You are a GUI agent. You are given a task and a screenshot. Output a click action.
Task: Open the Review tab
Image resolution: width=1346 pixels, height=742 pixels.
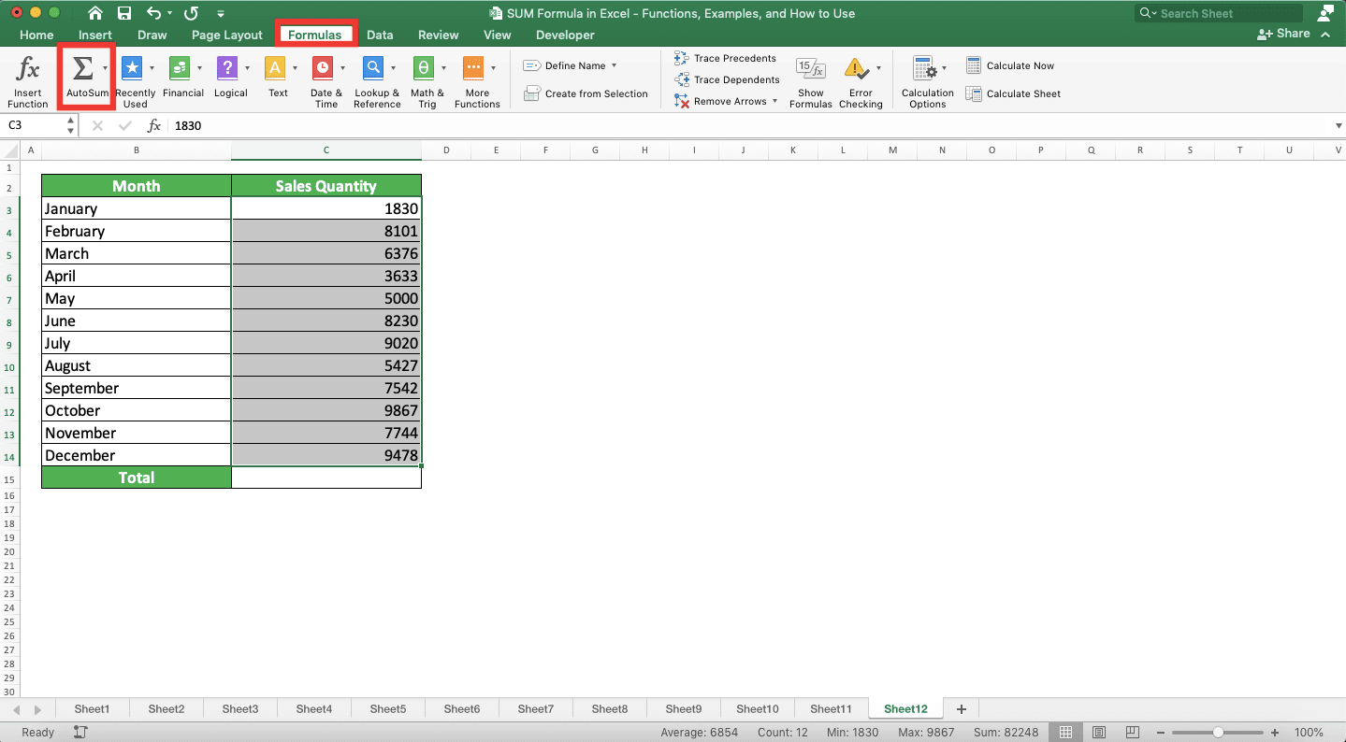tap(439, 35)
